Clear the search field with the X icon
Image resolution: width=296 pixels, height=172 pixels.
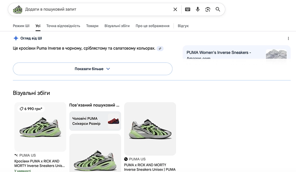175,9
